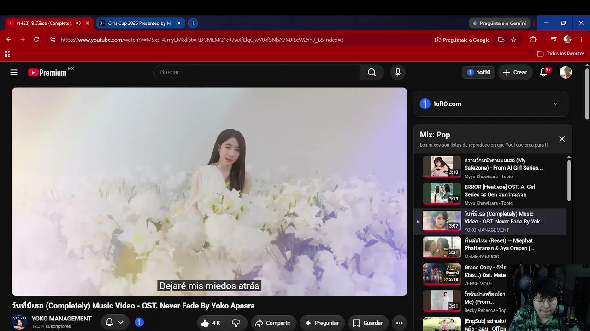Click the magnifier search button
Image resolution: width=590 pixels, height=331 pixels.
[x=372, y=72]
